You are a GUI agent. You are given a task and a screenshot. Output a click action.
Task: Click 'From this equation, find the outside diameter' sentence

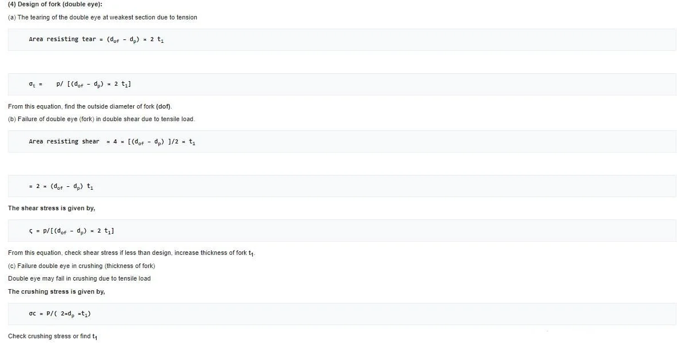(x=81, y=107)
